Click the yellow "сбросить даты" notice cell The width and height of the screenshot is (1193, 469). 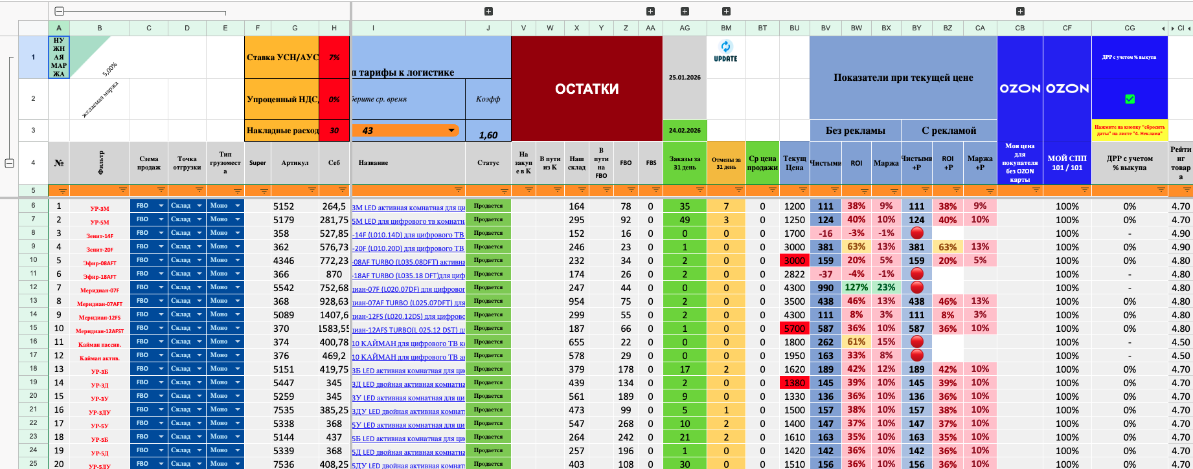1130,130
